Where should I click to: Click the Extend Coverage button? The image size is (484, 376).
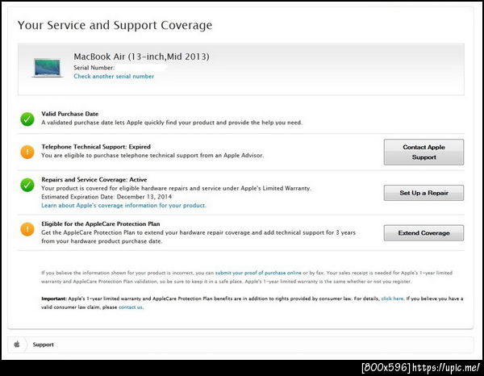point(423,232)
